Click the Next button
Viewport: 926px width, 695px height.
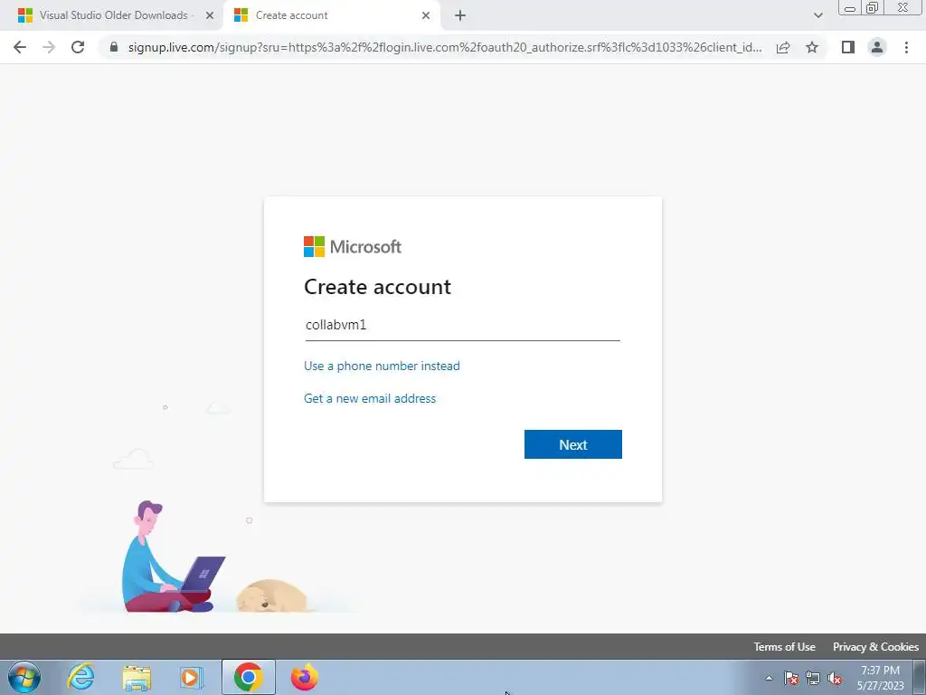pyautogui.click(x=572, y=444)
